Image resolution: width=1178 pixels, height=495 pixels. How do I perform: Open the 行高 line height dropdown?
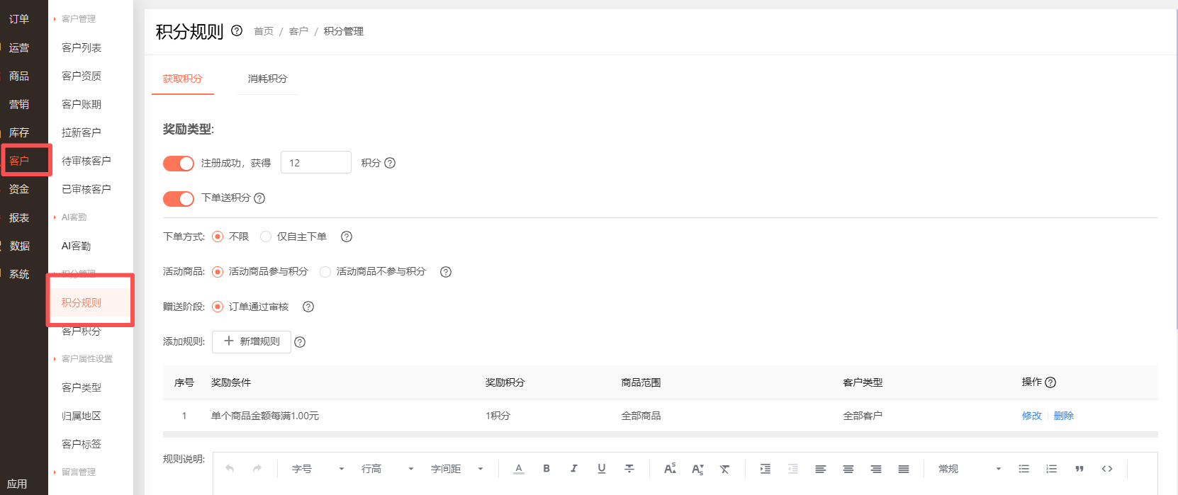click(x=388, y=469)
